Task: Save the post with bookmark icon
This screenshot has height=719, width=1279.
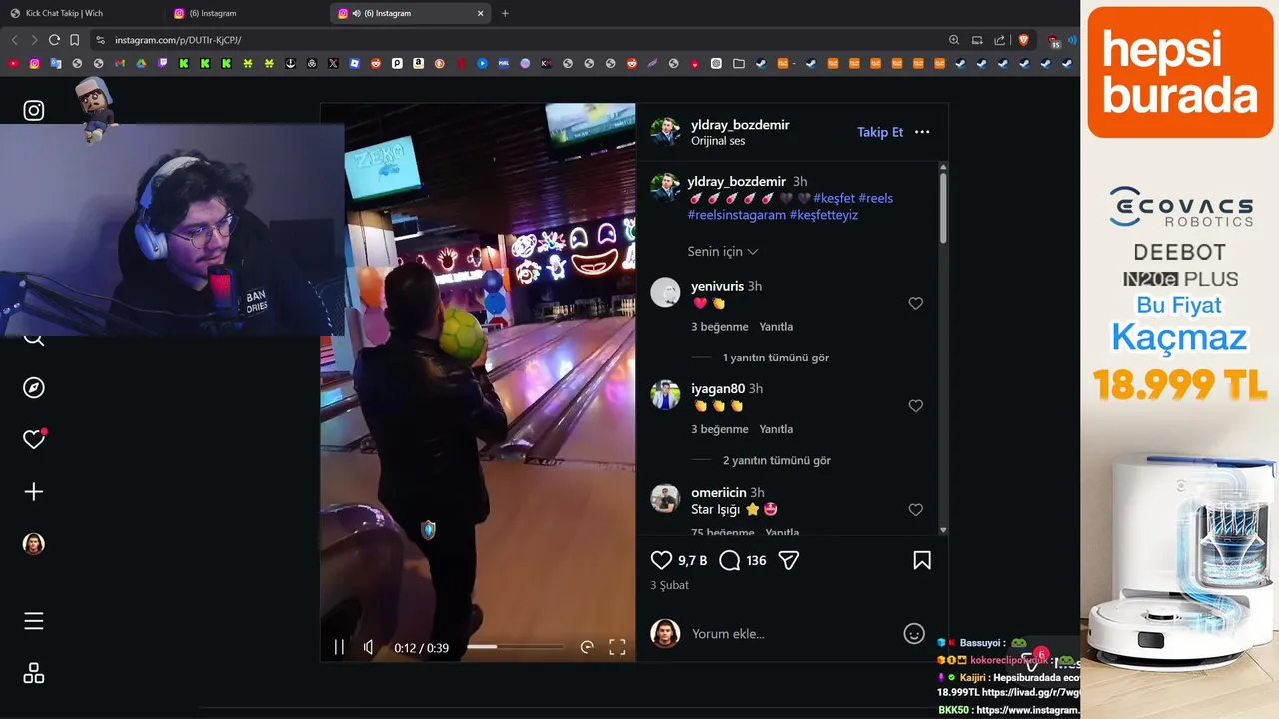Action: click(922, 560)
